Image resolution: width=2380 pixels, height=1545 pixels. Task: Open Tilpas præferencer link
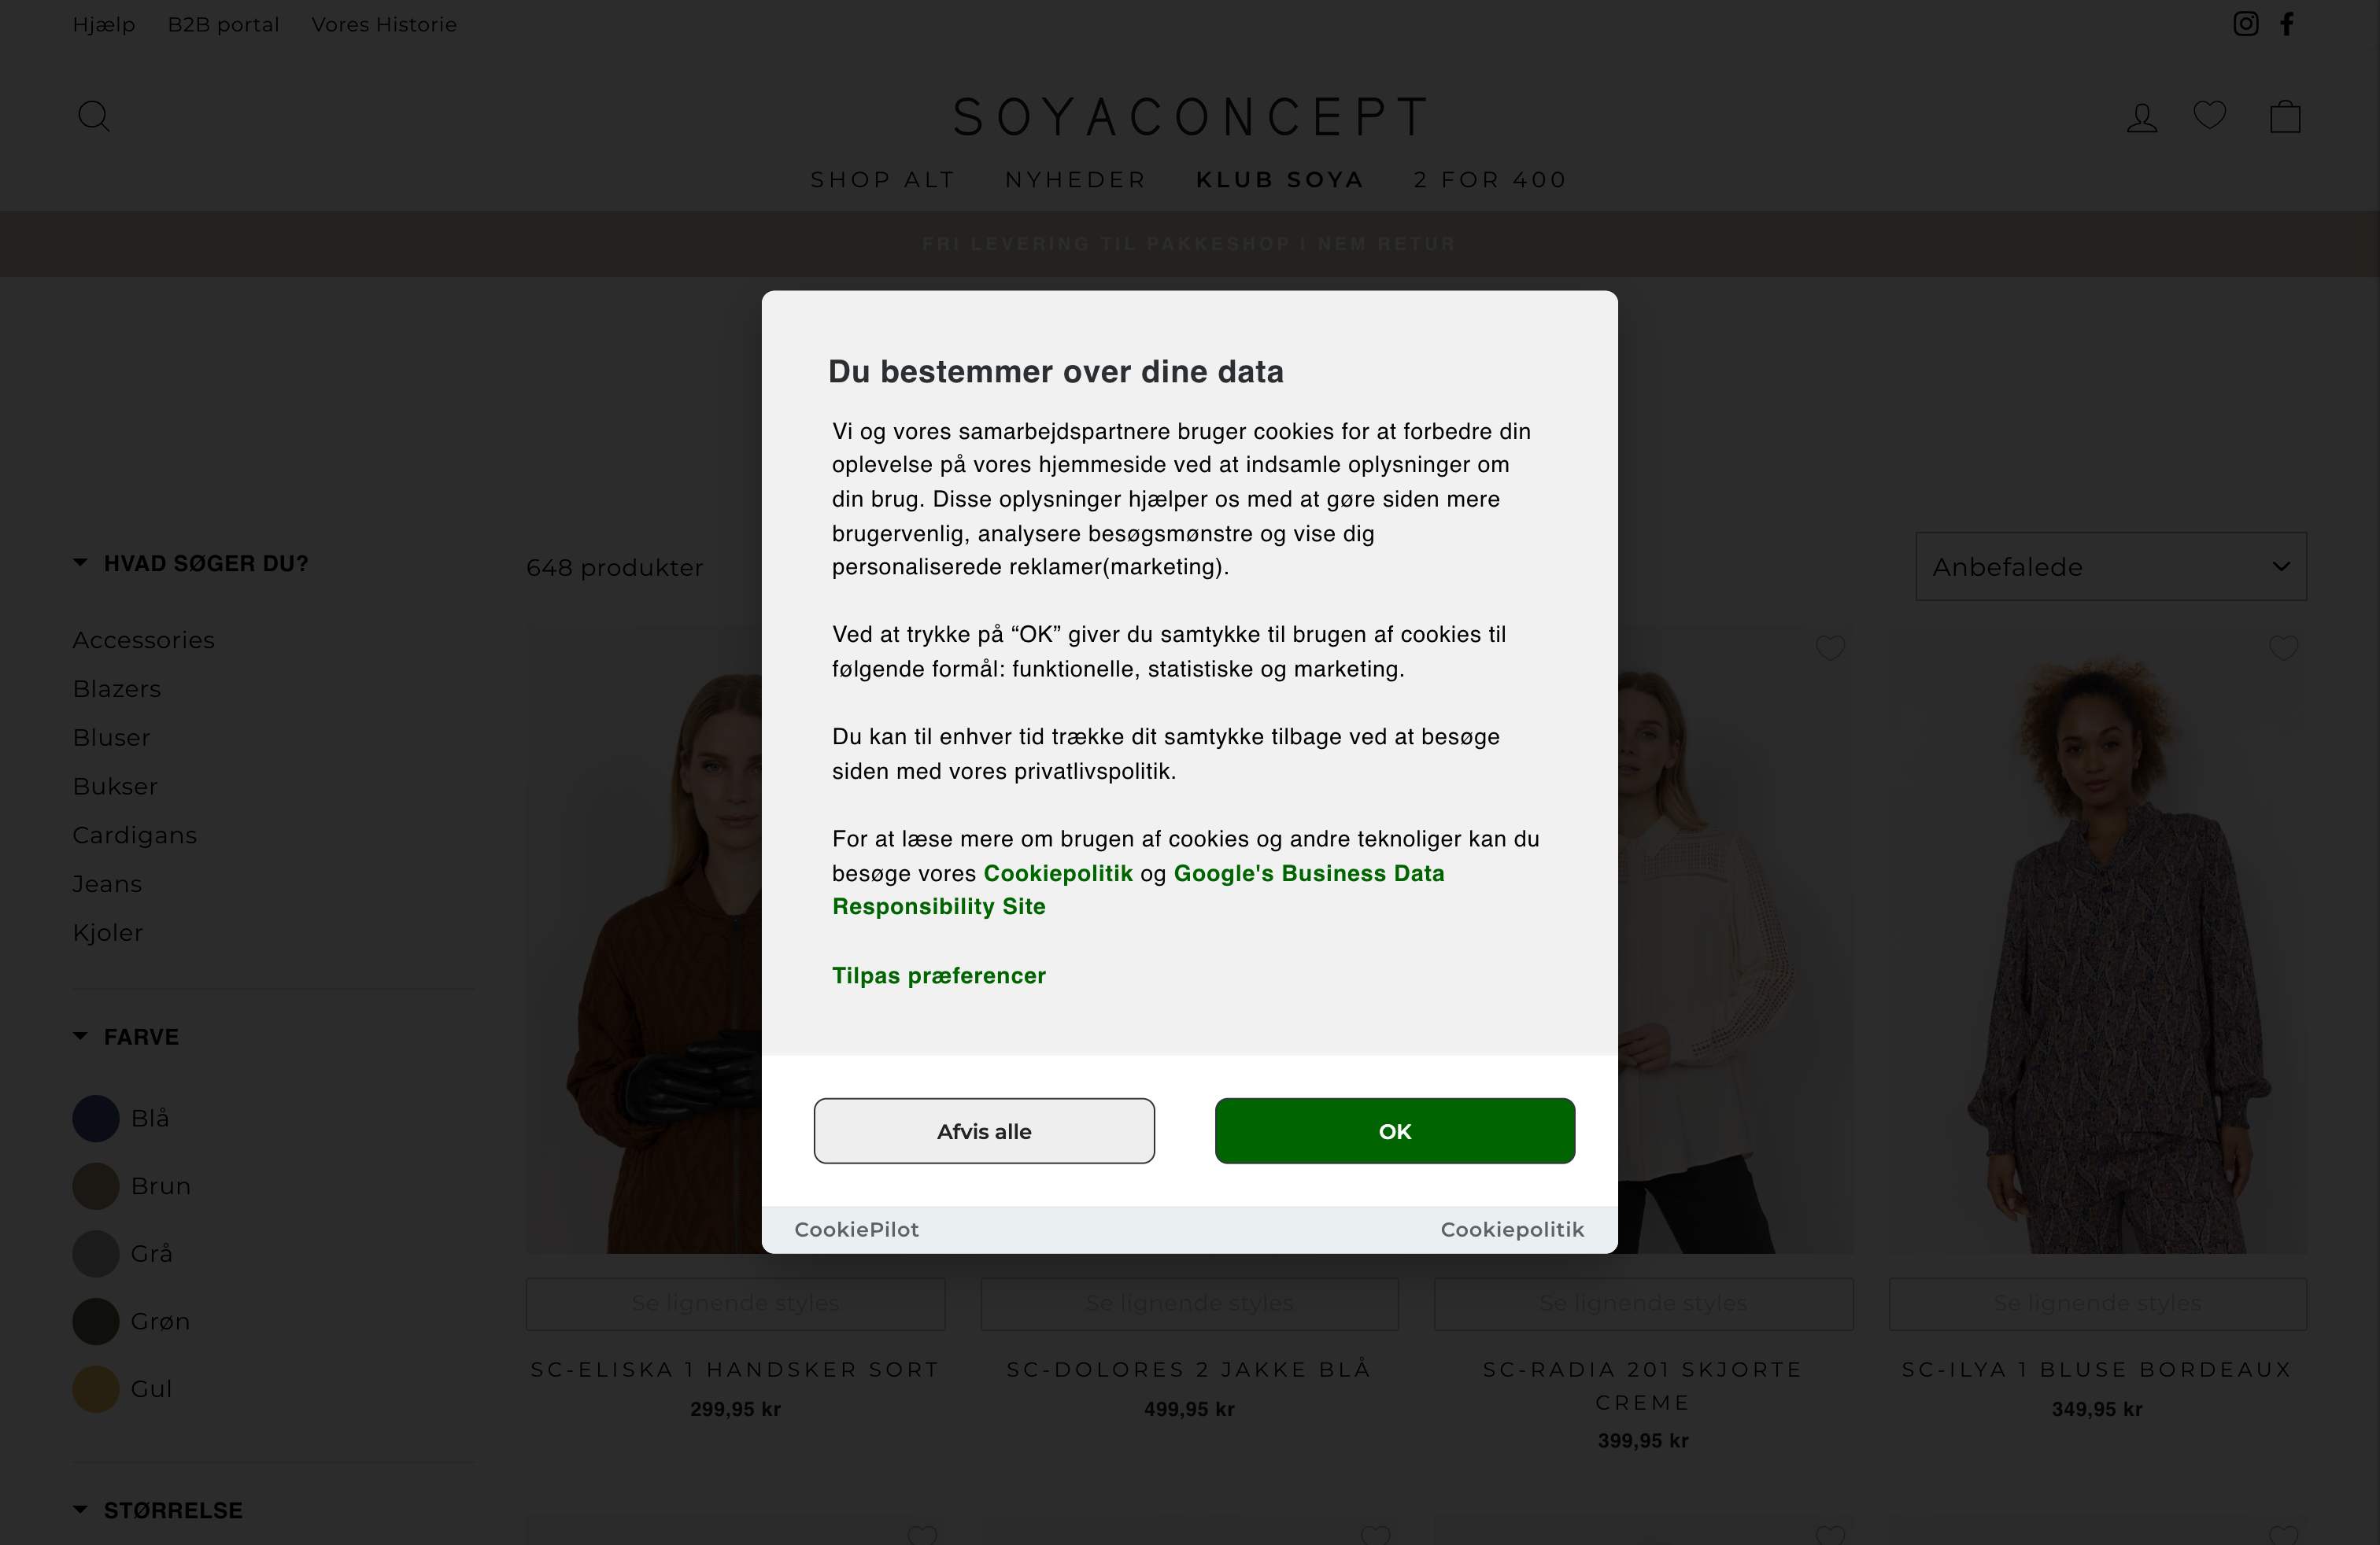(939, 975)
